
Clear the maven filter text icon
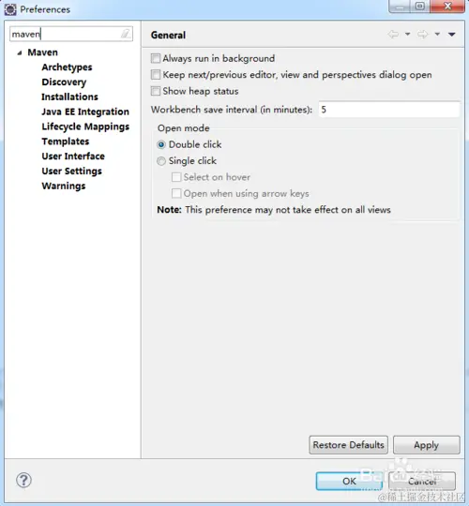tap(126, 34)
